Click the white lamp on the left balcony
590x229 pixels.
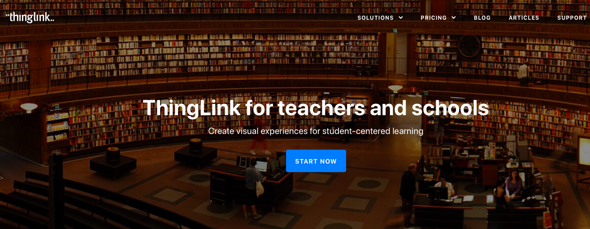click(29, 108)
